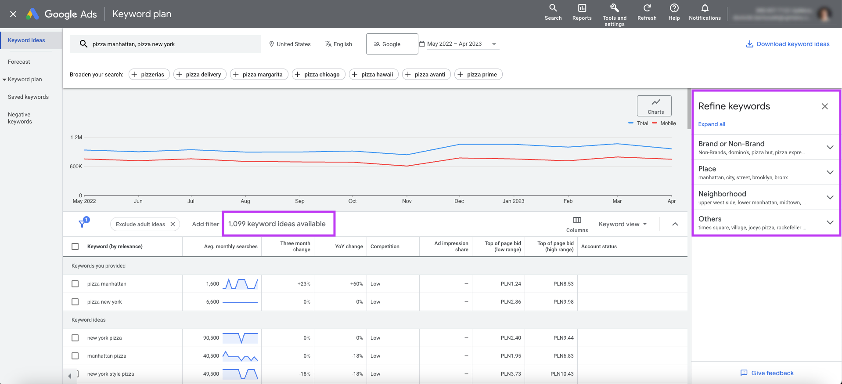
Task: Sort by Competition column header
Action: pos(385,246)
